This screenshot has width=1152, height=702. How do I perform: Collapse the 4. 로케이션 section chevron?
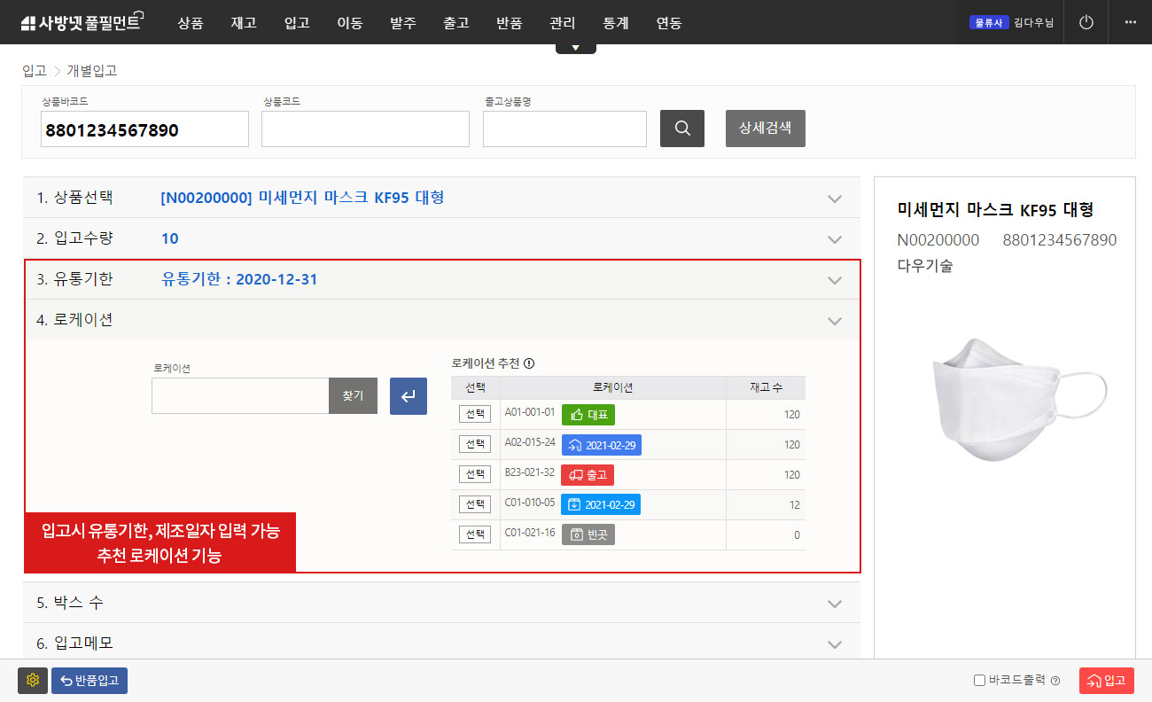pyautogui.click(x=834, y=321)
